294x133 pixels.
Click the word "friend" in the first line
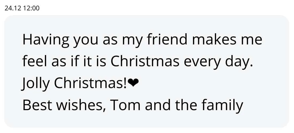coord(167,40)
